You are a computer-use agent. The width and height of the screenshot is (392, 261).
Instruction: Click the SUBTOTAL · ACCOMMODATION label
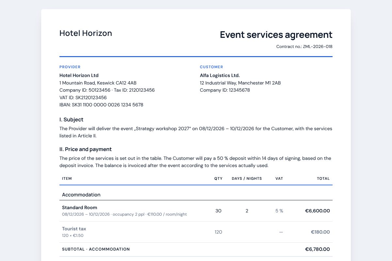96,249
